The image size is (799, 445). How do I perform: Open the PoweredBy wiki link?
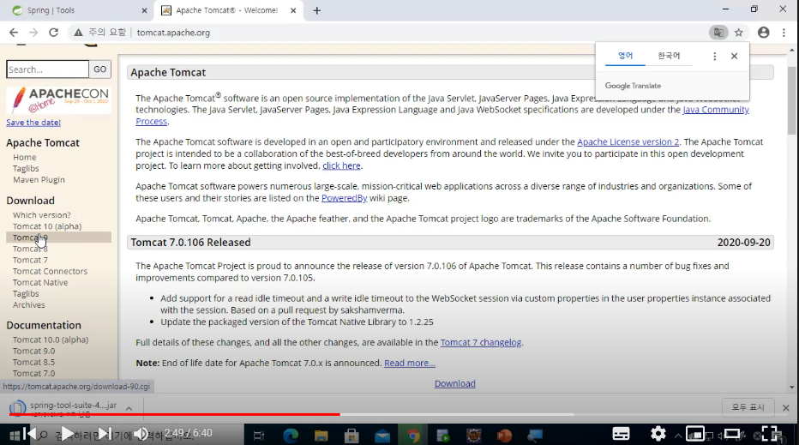click(x=344, y=198)
